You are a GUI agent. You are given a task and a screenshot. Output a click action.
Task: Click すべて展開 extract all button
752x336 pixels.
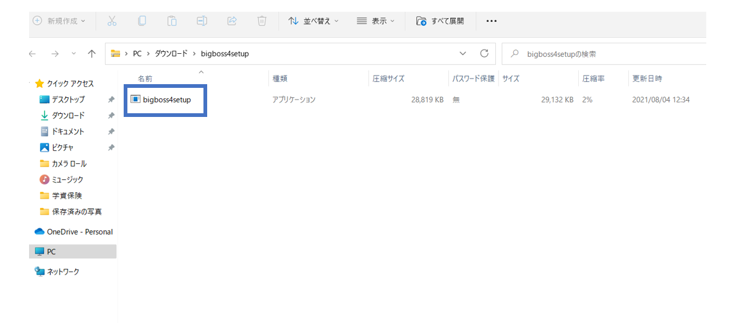pos(440,21)
